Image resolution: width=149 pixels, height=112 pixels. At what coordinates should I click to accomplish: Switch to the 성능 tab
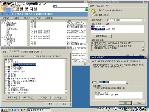pos(37,52)
